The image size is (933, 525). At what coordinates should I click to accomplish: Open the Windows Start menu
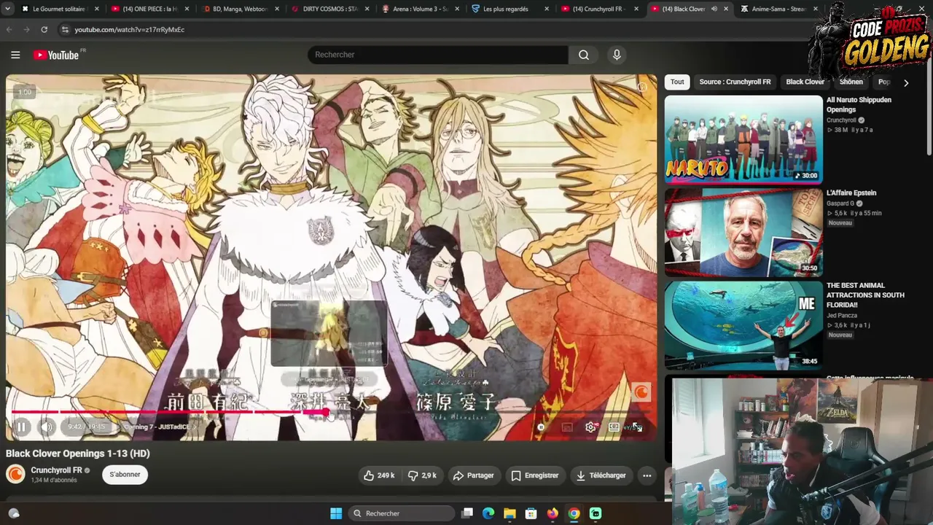click(x=336, y=513)
